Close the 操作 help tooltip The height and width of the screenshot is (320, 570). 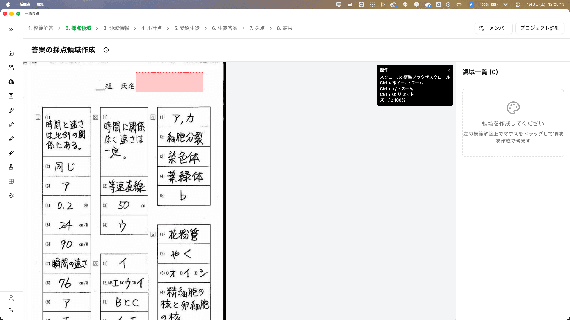pos(449,70)
